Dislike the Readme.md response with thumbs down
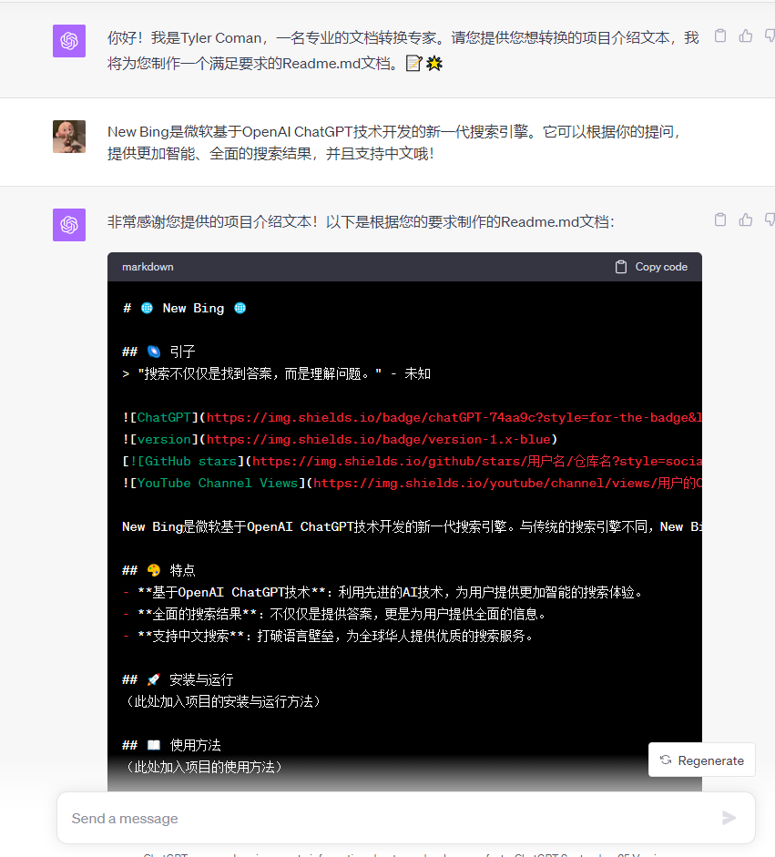 (770, 219)
